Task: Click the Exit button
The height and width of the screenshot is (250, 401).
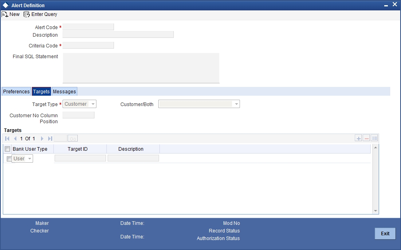Action: [x=385, y=234]
